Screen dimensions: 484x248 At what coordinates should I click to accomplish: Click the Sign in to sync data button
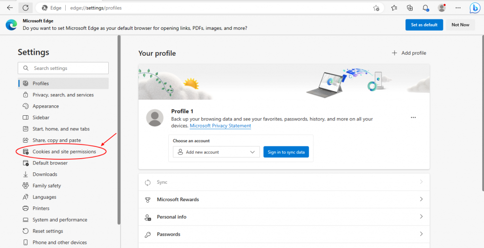(286, 152)
